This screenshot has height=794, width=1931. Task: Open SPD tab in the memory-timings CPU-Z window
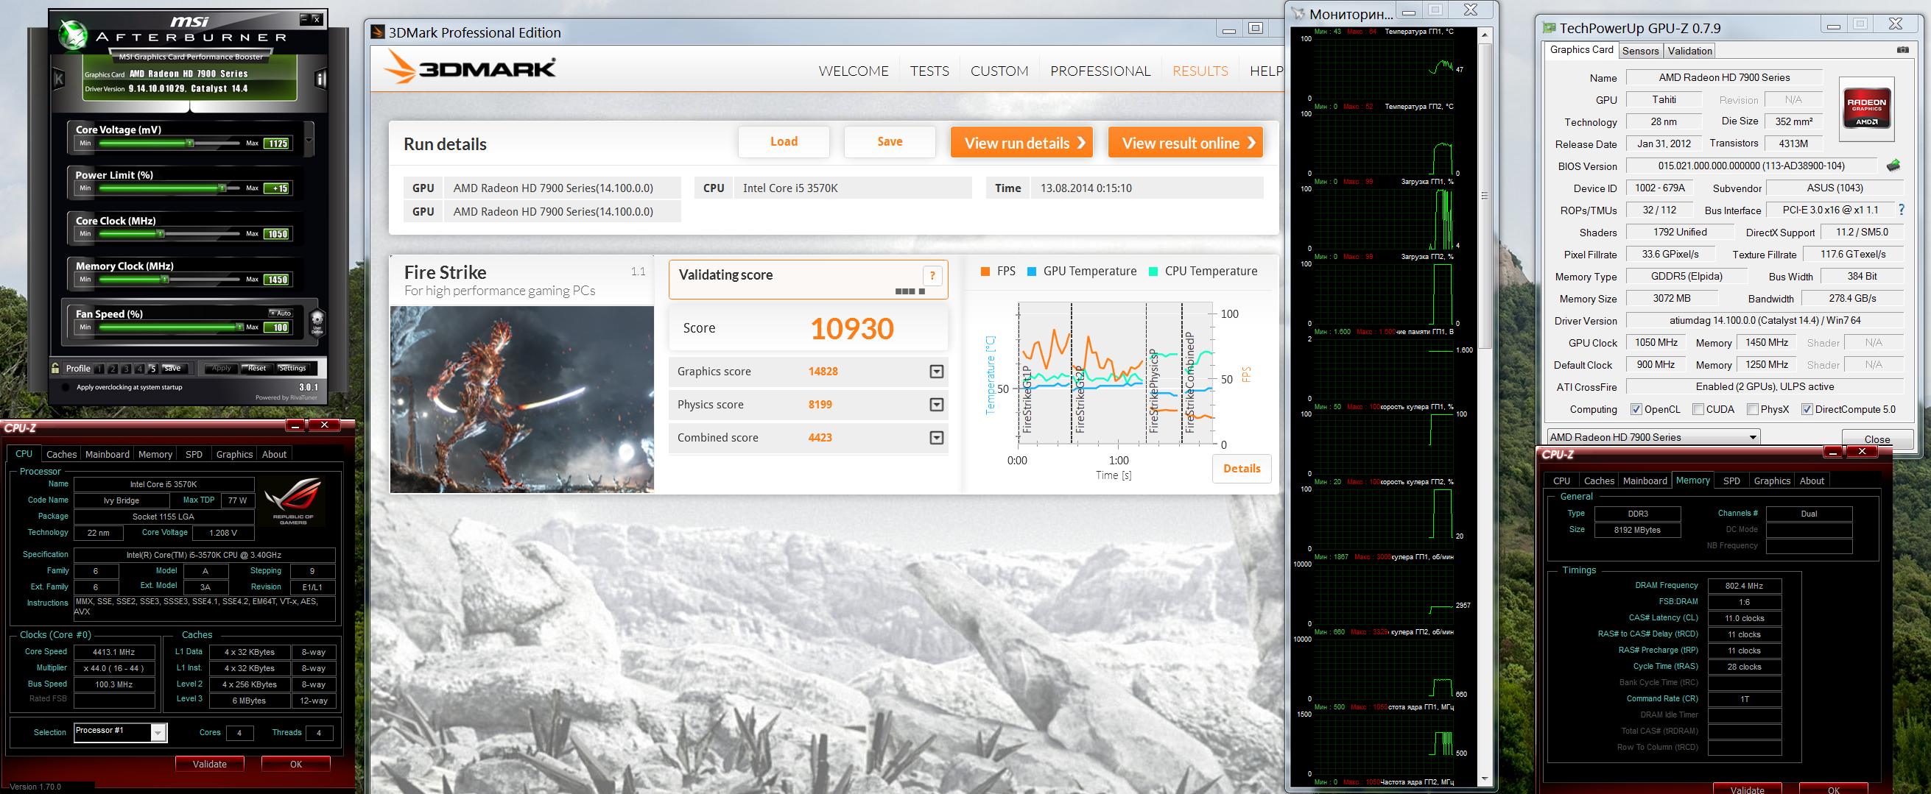click(1731, 481)
